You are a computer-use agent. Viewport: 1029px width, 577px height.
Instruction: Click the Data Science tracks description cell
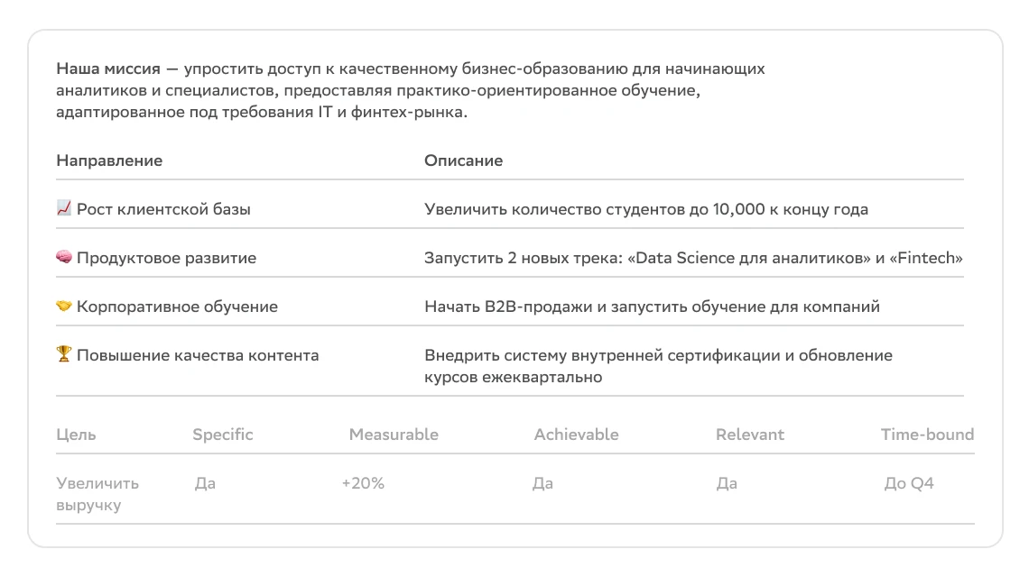(693, 258)
